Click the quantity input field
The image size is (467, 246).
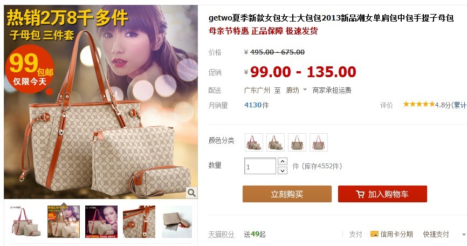[x=260, y=166]
